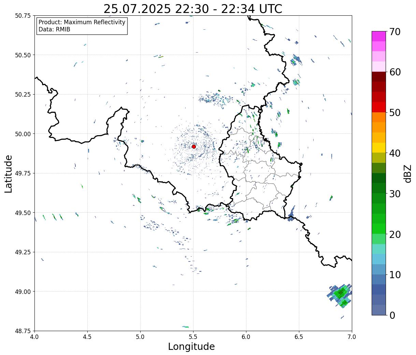Click the colorbar tick label 30

click(x=395, y=194)
